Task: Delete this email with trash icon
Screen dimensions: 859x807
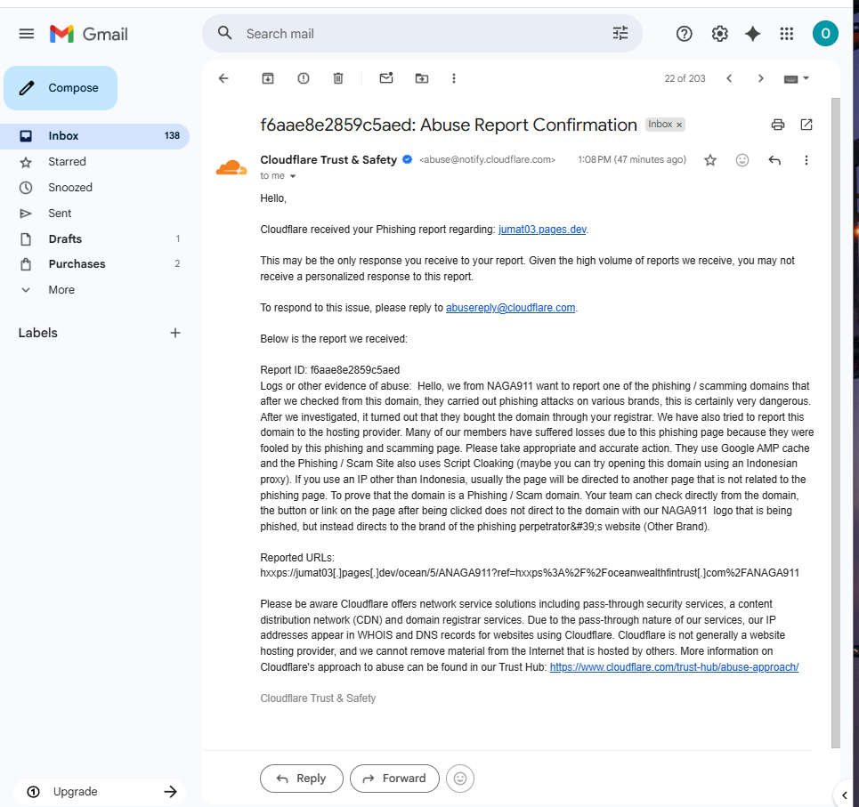Action: (338, 78)
